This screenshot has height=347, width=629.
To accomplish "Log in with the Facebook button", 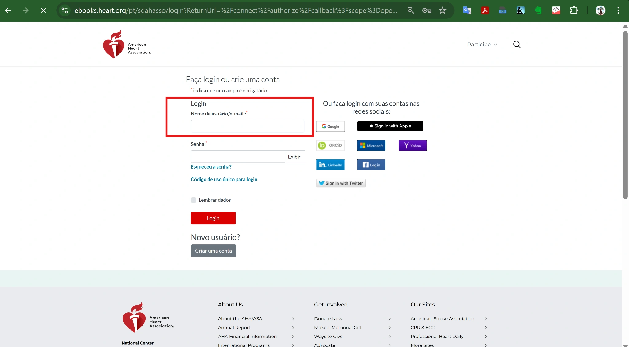I will (x=371, y=165).
